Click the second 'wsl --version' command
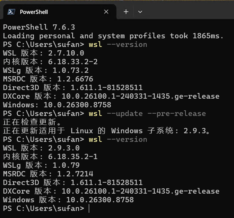This screenshot has height=218, width=234. [118, 140]
